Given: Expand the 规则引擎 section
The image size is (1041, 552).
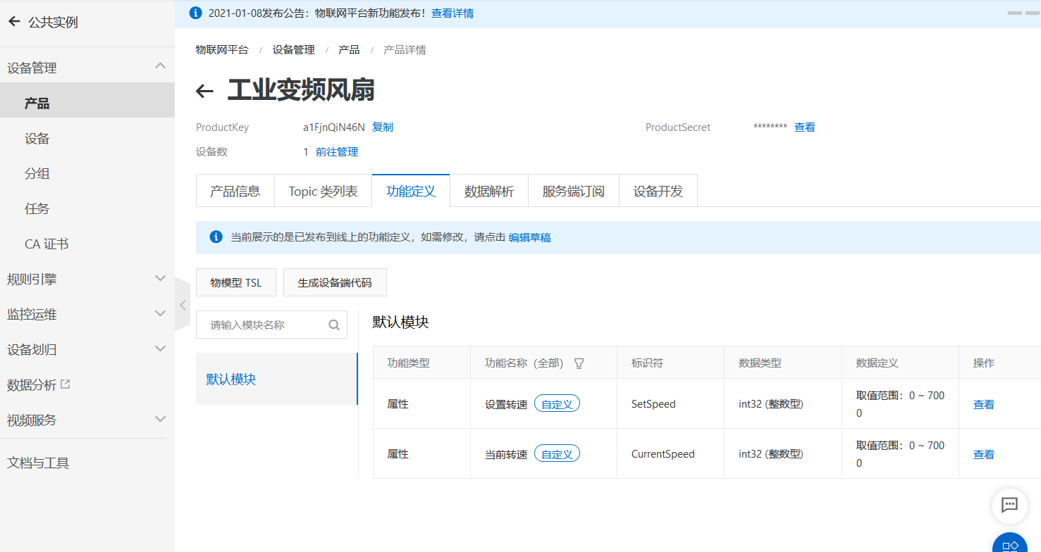Looking at the screenshot, I should pyautogui.click(x=160, y=279).
